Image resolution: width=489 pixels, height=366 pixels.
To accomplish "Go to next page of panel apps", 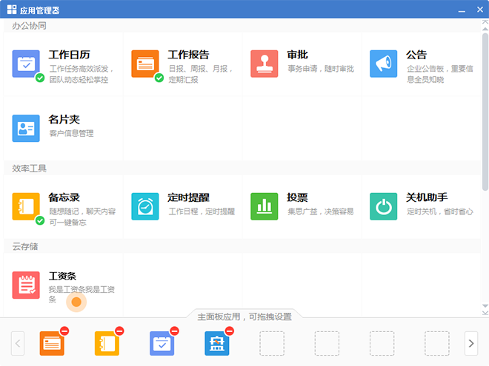I will [x=471, y=343].
